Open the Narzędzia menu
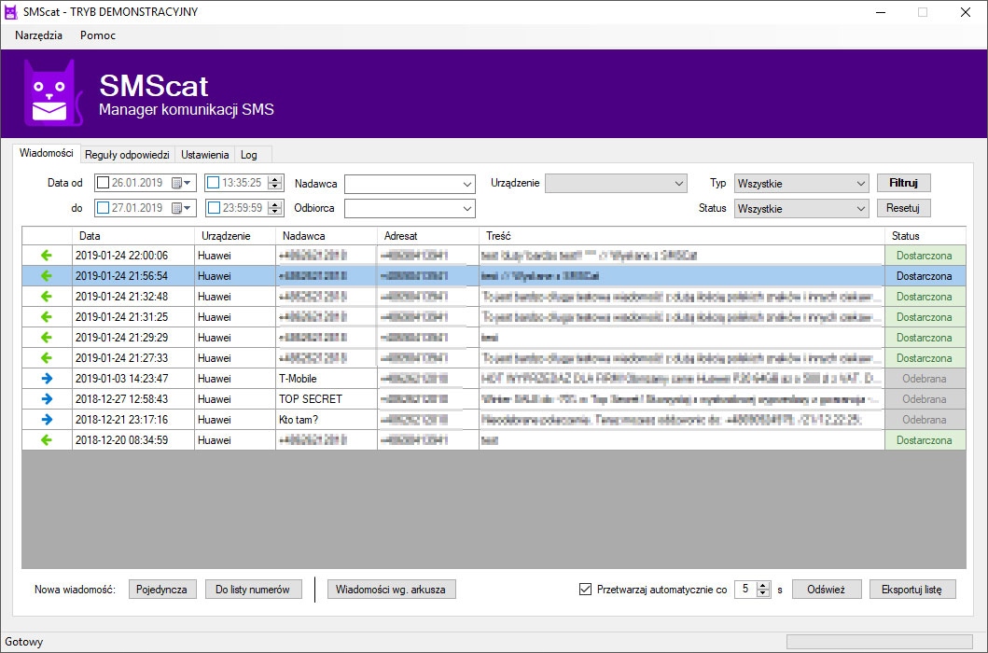 pyautogui.click(x=38, y=35)
